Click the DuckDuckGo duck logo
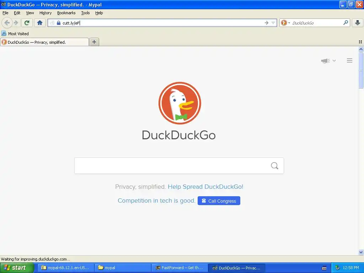Viewport: 364px width, 273px height. 180,103
